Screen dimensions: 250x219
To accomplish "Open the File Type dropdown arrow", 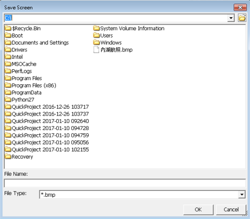I will pos(242,195).
